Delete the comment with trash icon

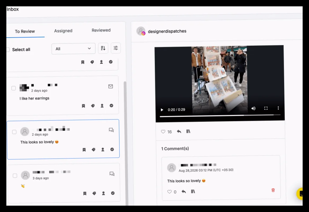(x=273, y=190)
